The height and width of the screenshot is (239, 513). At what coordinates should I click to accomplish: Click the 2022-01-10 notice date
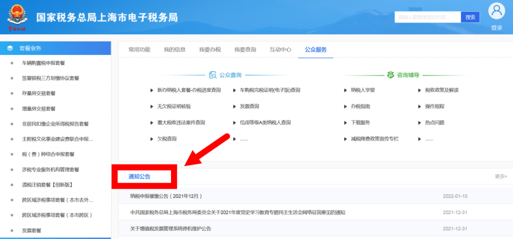[x=455, y=196]
